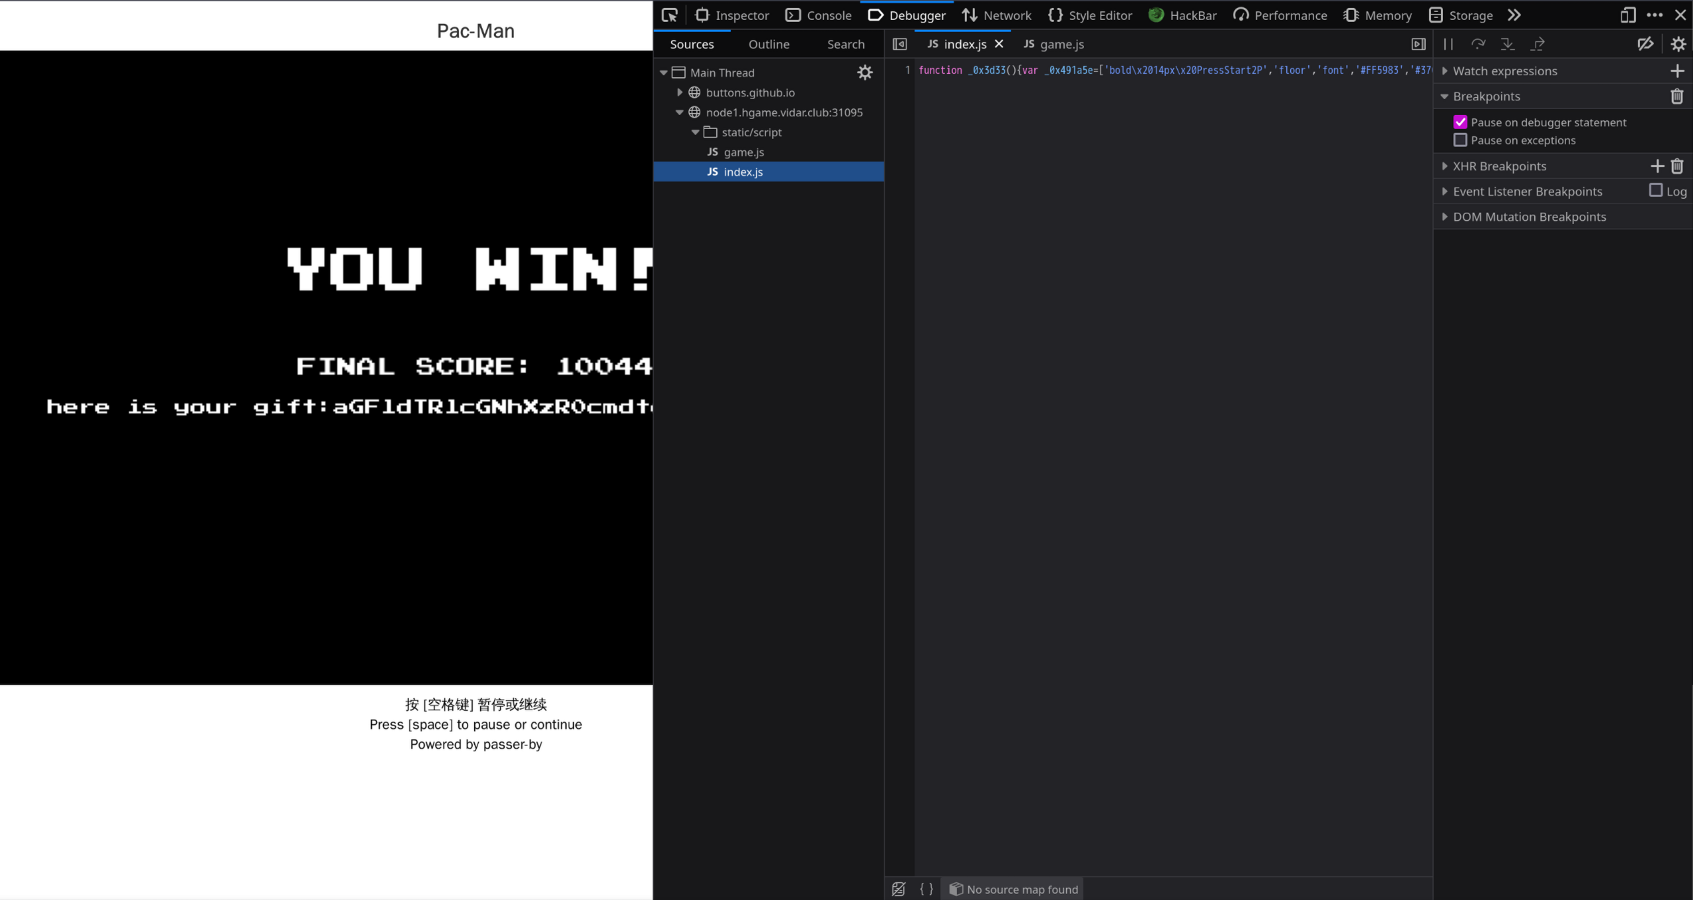Screen dimensions: 1693x900
Task: Click the Powered by passer-by text
Action: (475, 744)
